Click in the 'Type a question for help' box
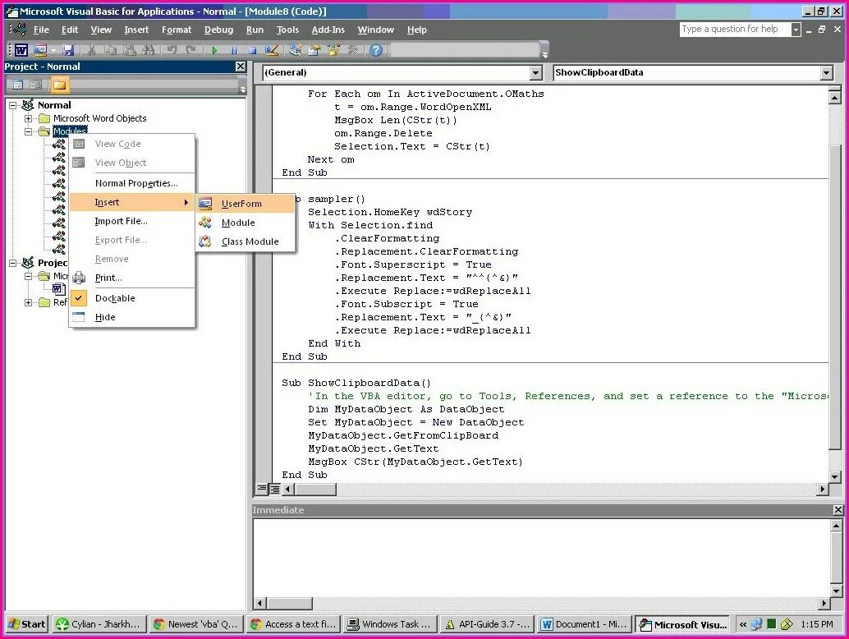 coord(735,30)
